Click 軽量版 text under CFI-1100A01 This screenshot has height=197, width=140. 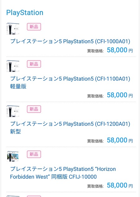click(18, 86)
